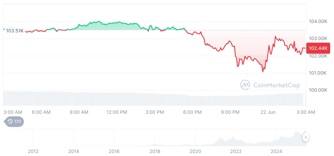Select 2014 on the overview timeline
Screen dimensions: 334x156
[73, 151]
